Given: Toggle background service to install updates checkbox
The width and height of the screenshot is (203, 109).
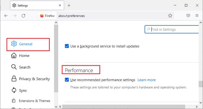Looking at the screenshot, I should (67, 46).
